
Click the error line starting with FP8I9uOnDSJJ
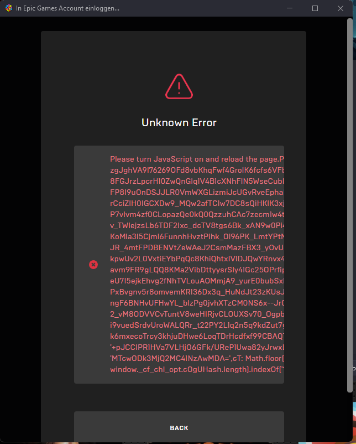(x=197, y=192)
